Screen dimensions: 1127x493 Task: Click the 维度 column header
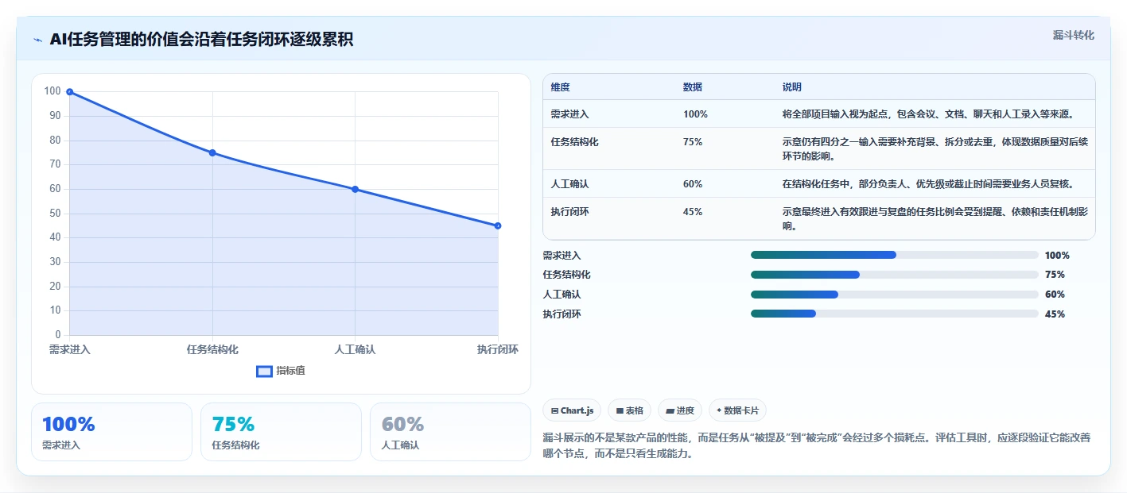(560, 87)
